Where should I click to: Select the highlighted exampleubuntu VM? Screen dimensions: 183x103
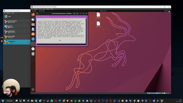[x=17, y=42]
